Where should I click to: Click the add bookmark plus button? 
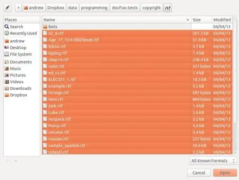point(8,161)
